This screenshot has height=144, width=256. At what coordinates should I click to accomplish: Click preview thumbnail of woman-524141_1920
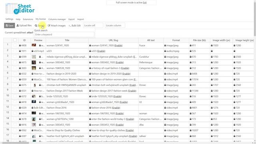(34, 45)
